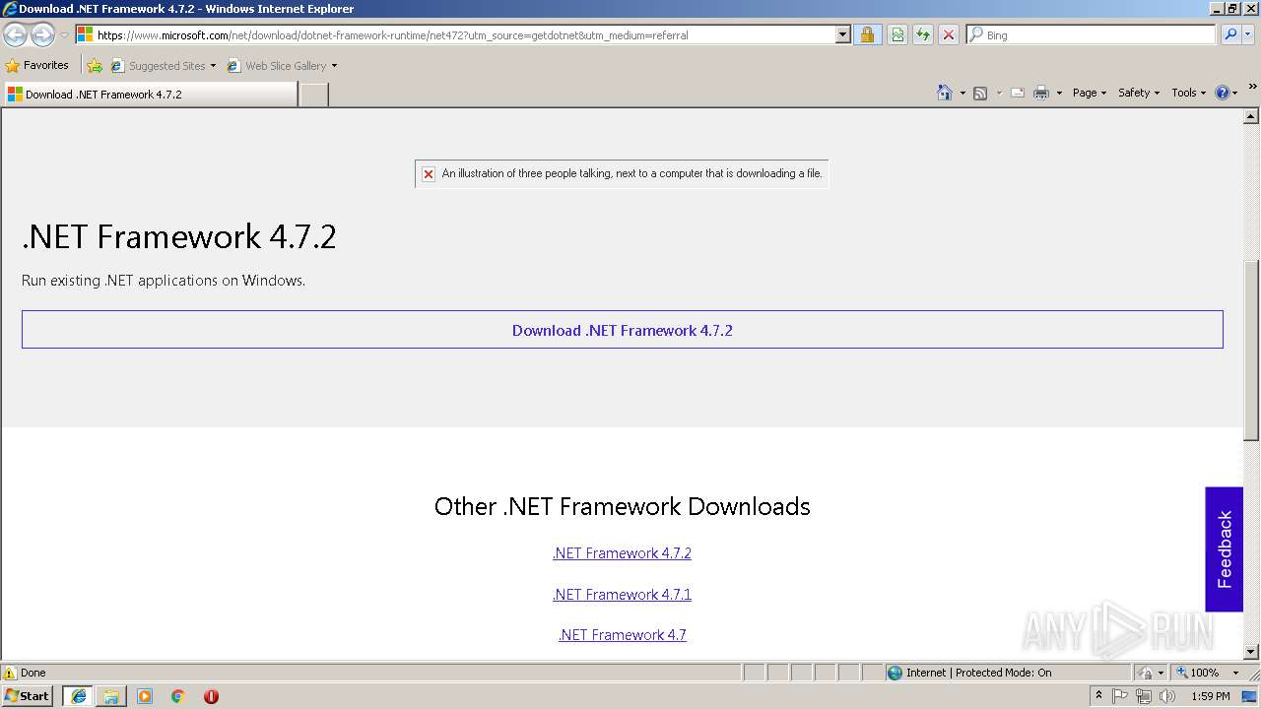Open the Safety menu
Screen dimensions: 1261x709
click(1139, 93)
